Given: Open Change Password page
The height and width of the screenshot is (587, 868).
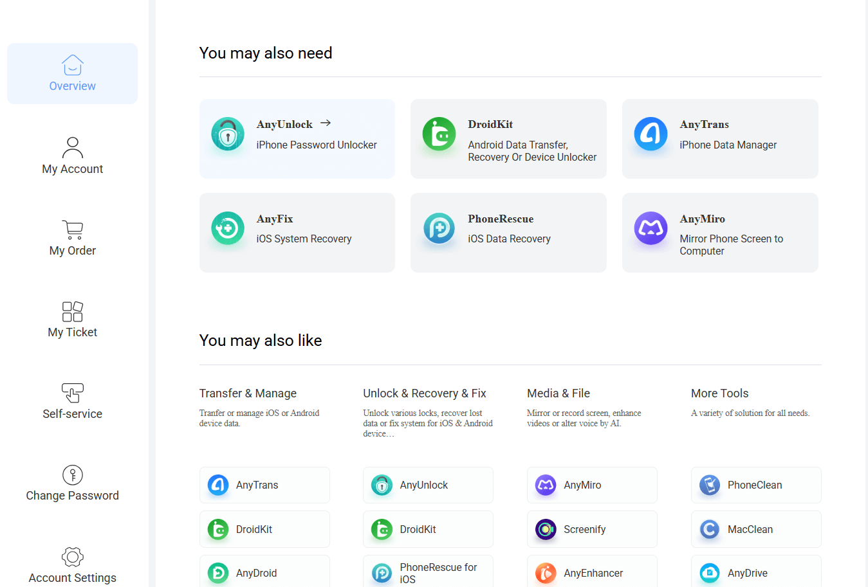Looking at the screenshot, I should tap(72, 483).
